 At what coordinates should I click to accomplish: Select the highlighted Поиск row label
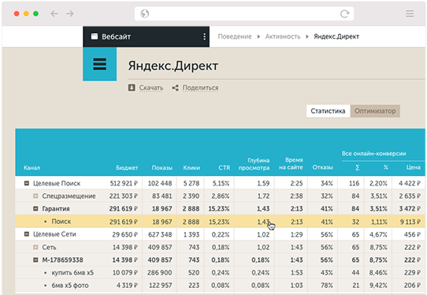61,222
